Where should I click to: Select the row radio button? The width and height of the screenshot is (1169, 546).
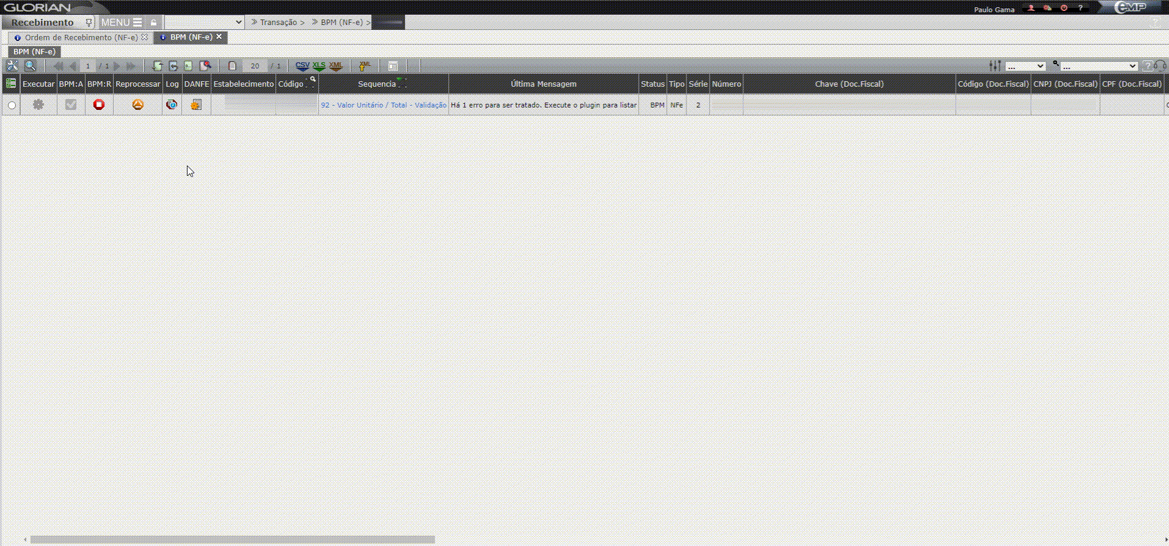tap(12, 106)
